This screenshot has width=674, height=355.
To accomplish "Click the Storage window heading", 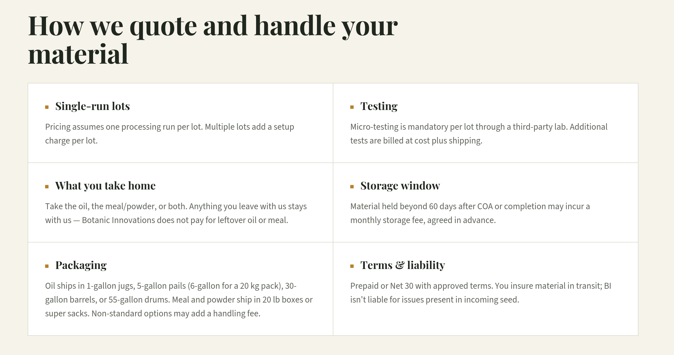I will [x=400, y=186].
